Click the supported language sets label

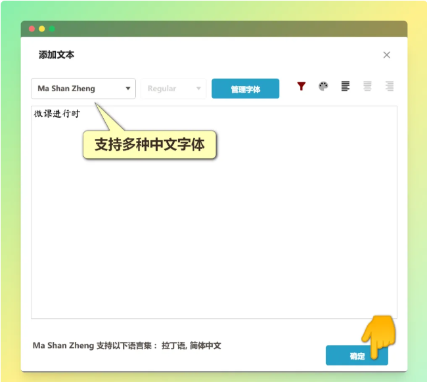(x=127, y=345)
